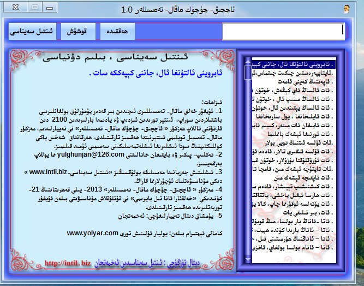This screenshot has height=286, width=364.
Task: Select list row ئاپەتنىڭ كەينى ئامەت
Action: point(294,82)
